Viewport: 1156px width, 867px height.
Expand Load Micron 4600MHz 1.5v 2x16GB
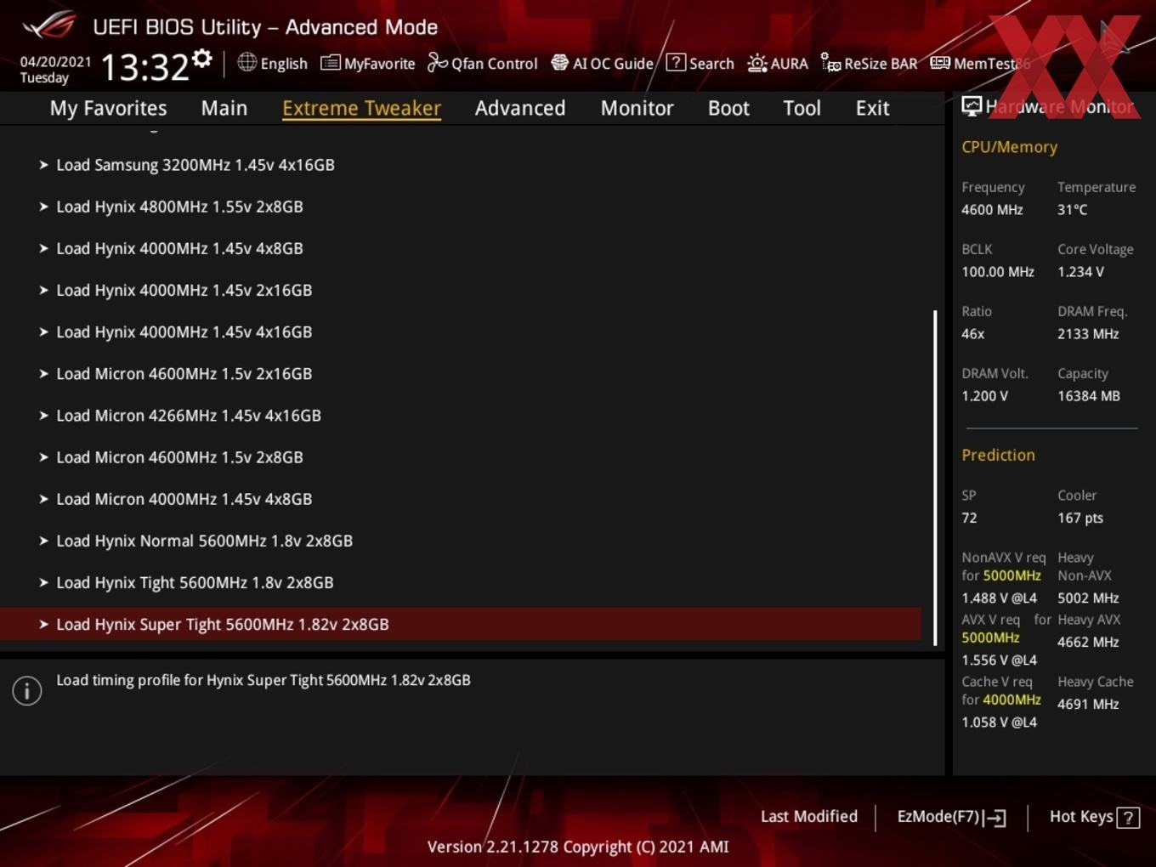460,373
